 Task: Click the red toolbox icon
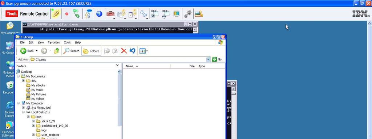pos(110,14)
